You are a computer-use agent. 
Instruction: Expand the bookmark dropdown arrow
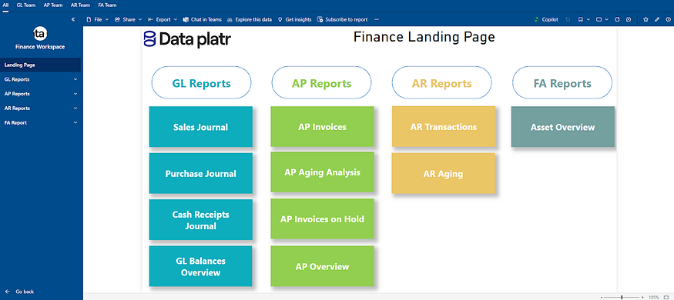click(588, 19)
